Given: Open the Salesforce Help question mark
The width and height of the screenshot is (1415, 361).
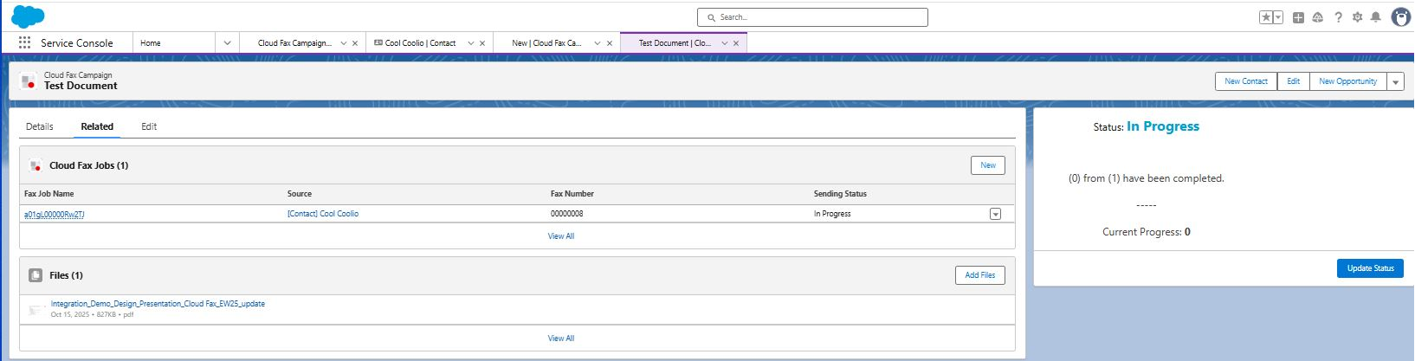Looking at the screenshot, I should (1338, 17).
